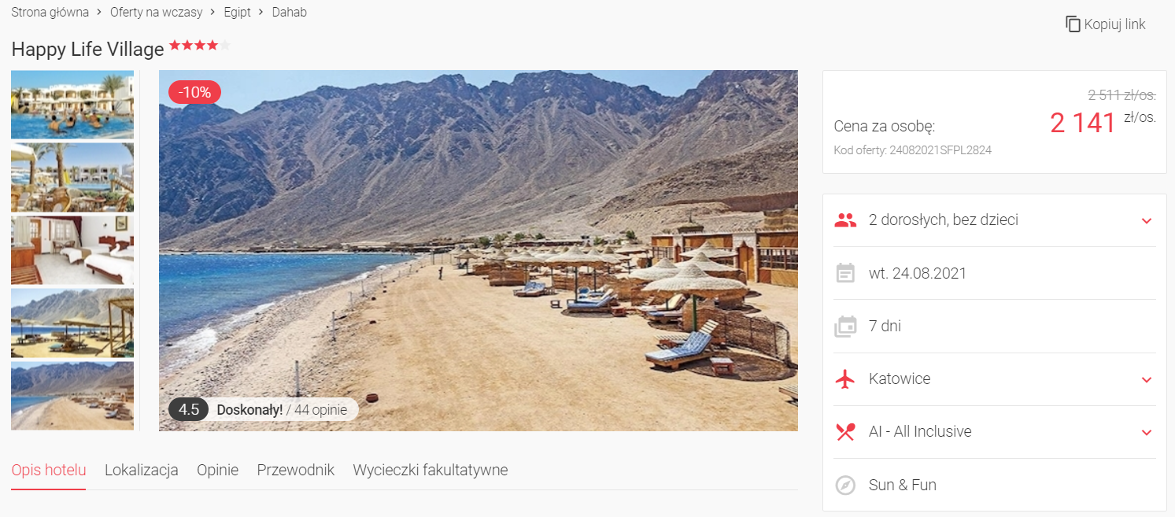Click the duration icon next to 7 dni
The image size is (1175, 517).
click(x=845, y=326)
